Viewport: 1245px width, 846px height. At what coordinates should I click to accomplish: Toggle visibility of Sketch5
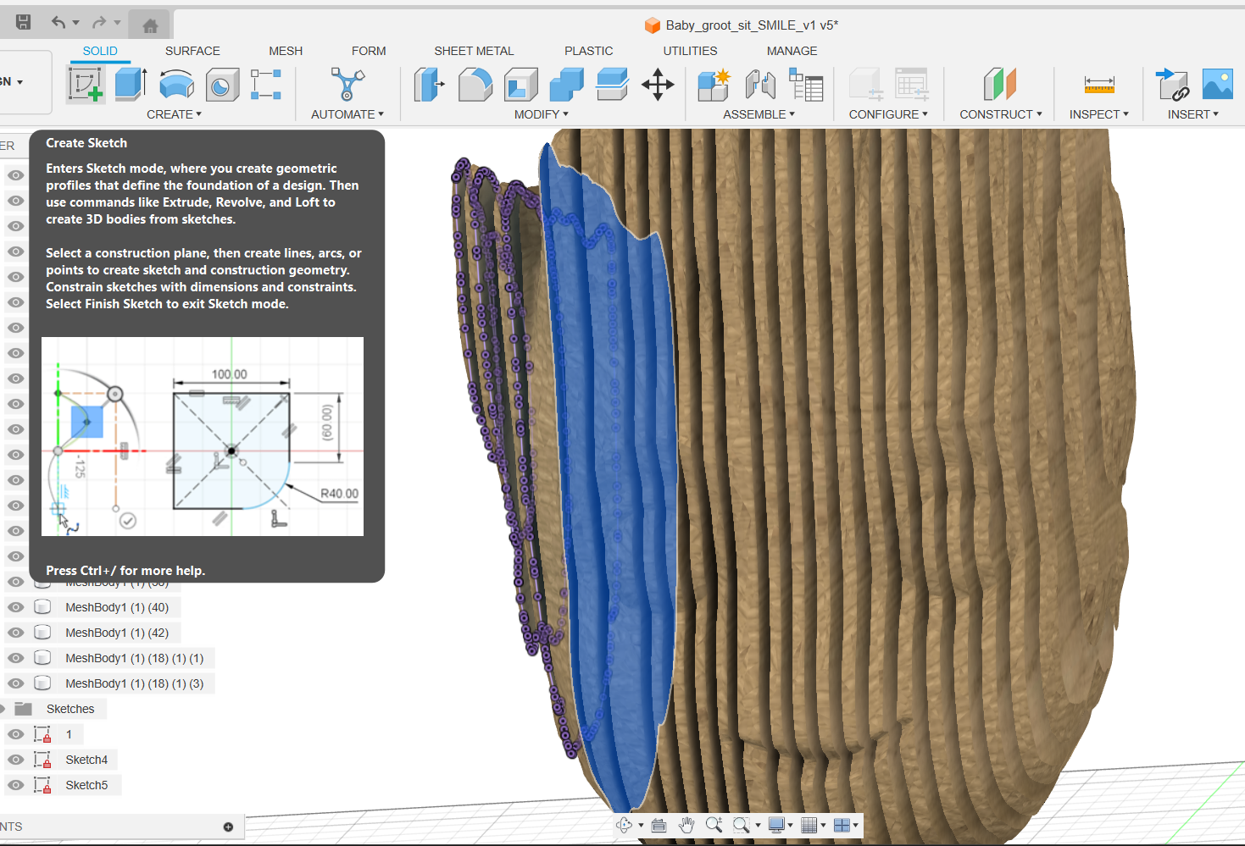(x=15, y=785)
